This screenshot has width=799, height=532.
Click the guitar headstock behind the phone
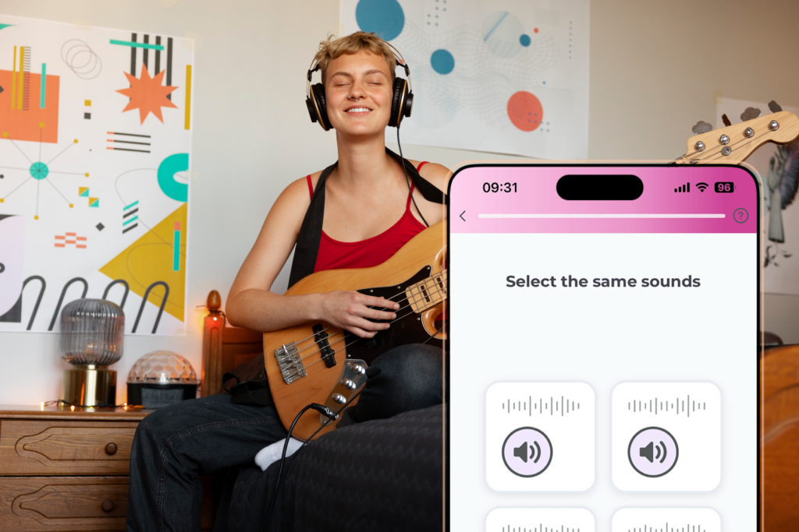[739, 136]
